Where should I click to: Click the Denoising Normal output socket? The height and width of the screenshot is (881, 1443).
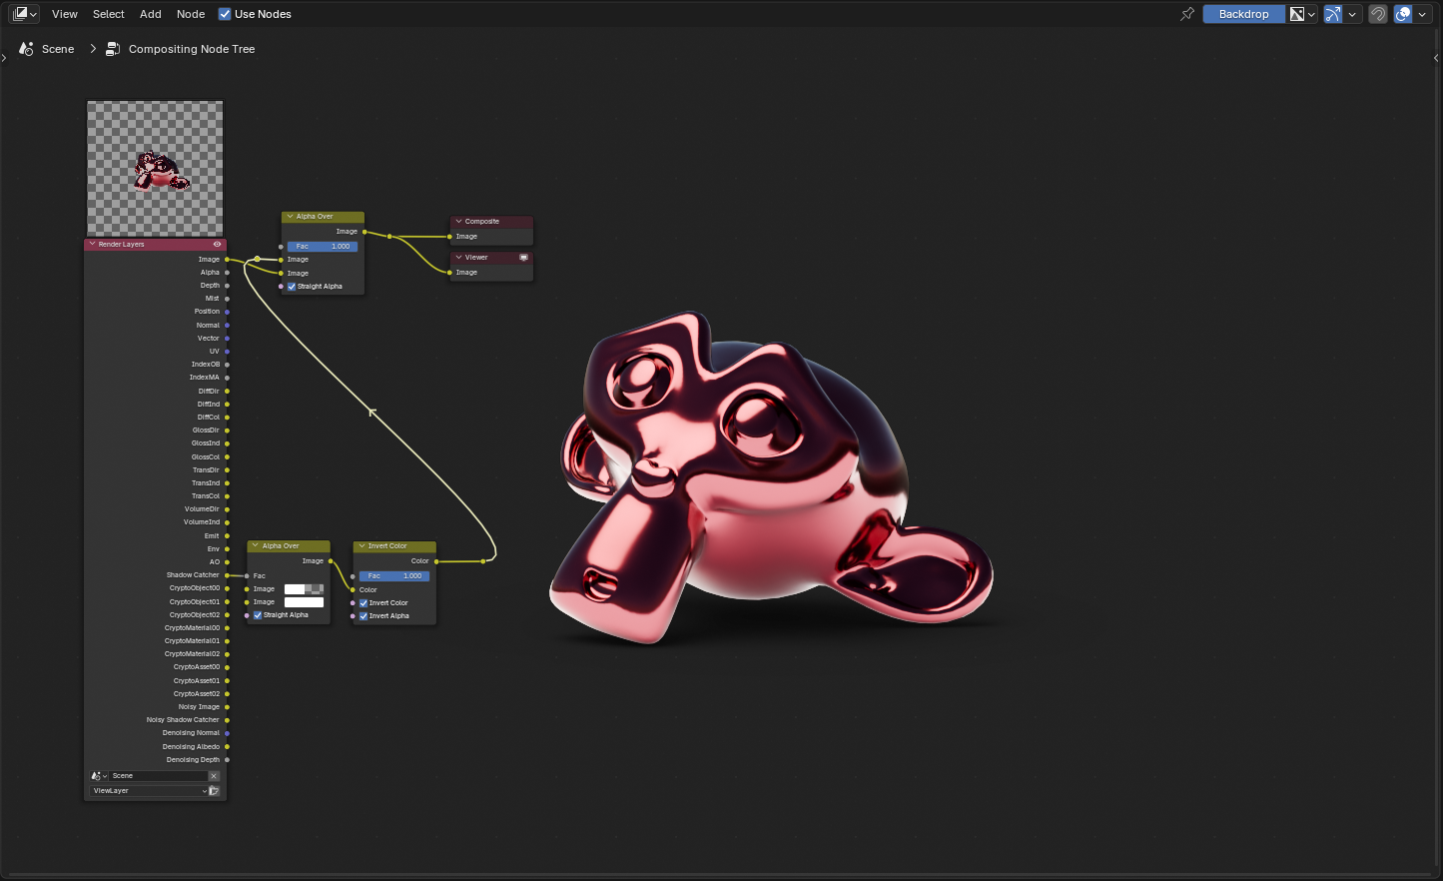pos(227,733)
